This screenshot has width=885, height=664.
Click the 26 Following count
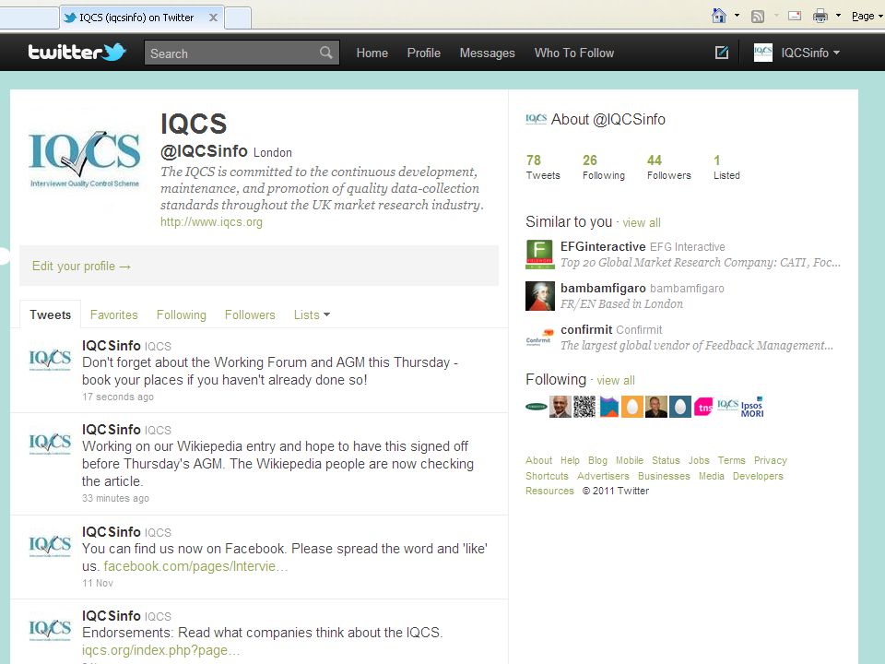pyautogui.click(x=604, y=167)
